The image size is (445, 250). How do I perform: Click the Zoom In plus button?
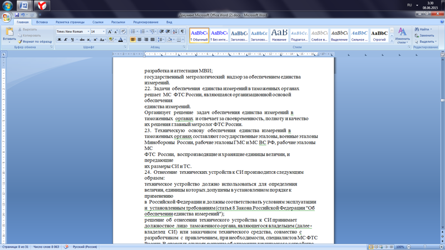pyautogui.click(x=442, y=247)
